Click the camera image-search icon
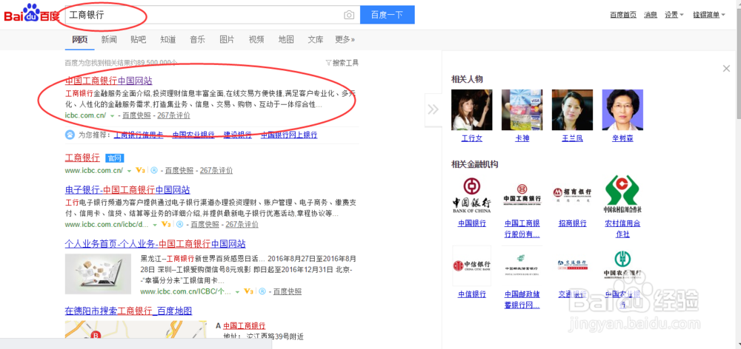741x349 pixels. (349, 15)
